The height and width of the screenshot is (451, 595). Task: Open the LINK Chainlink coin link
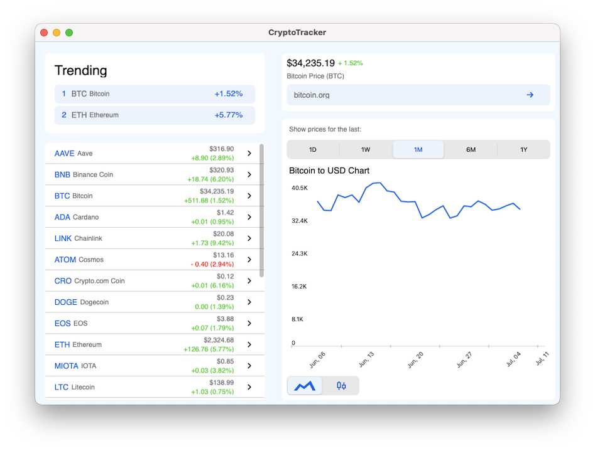(x=63, y=238)
